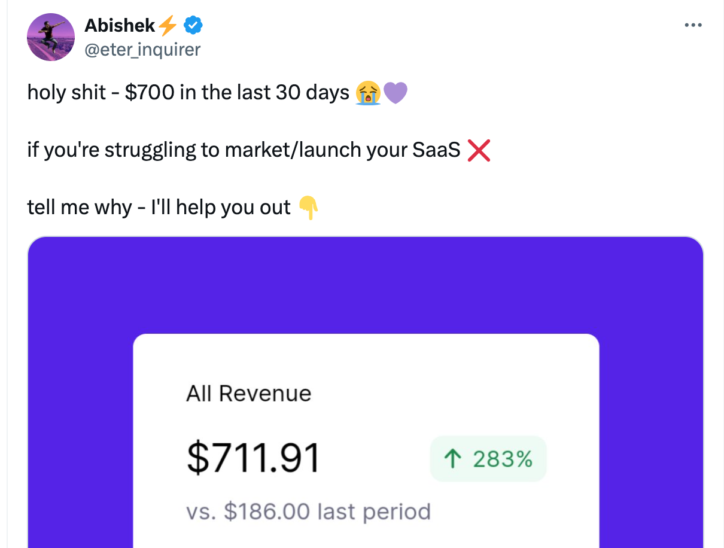
Task: Open the Abishek display name link
Action: 120,25
